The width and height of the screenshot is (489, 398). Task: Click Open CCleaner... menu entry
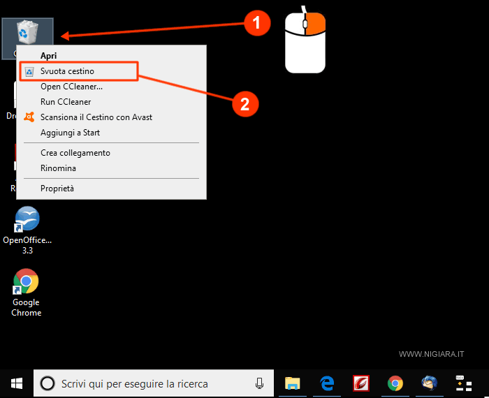pos(71,87)
